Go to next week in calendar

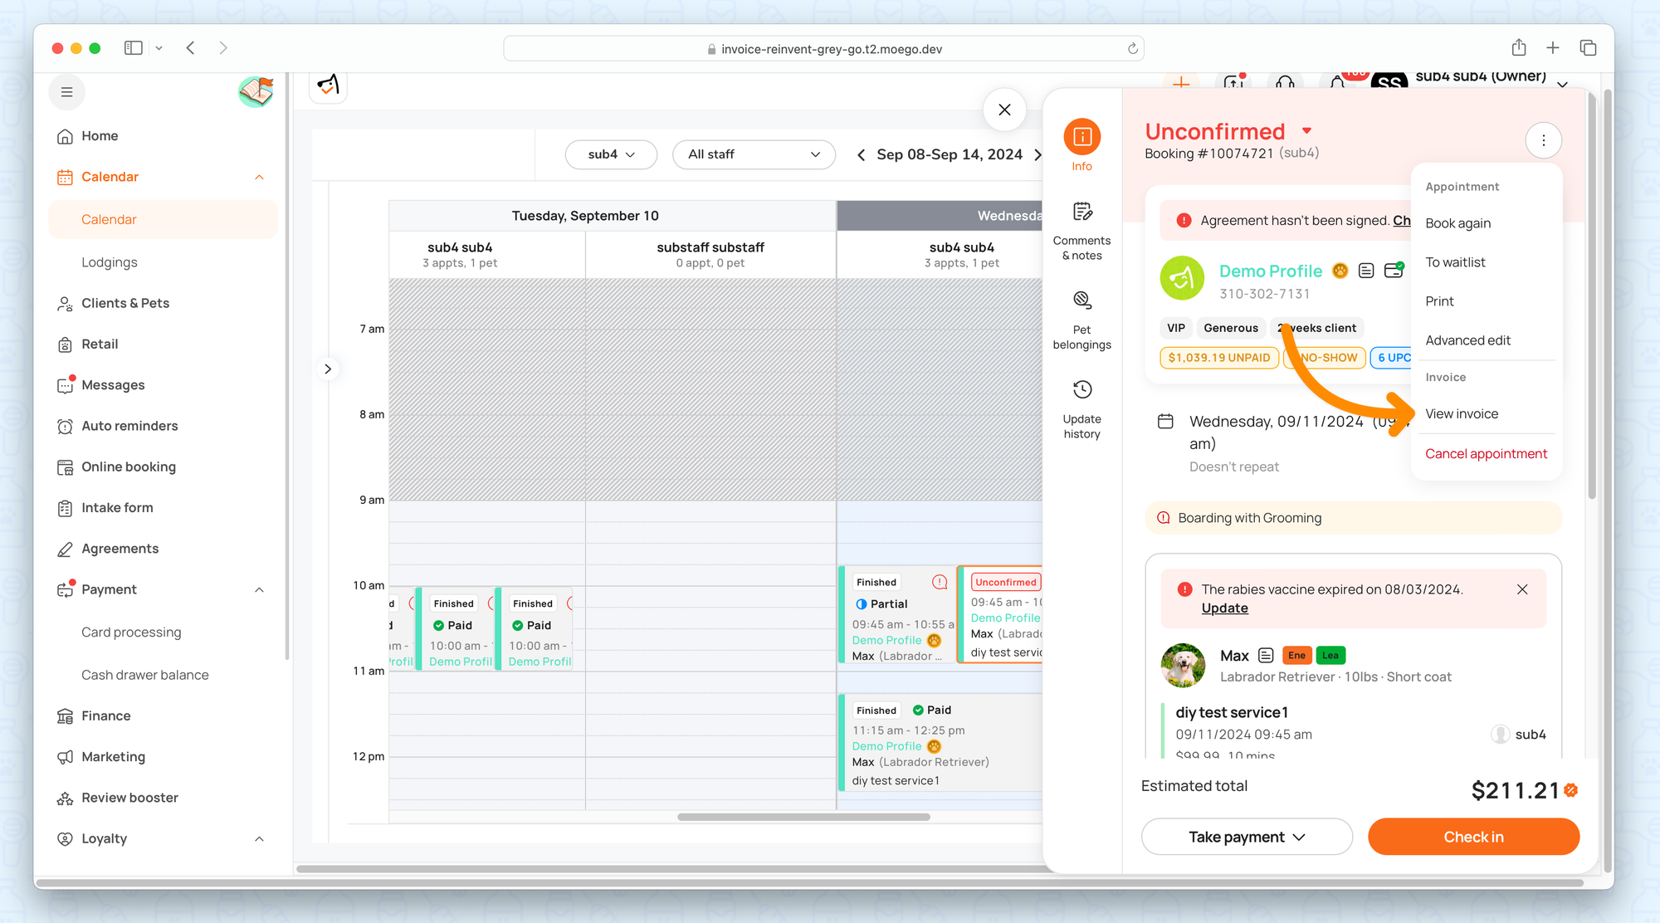[x=1037, y=154]
